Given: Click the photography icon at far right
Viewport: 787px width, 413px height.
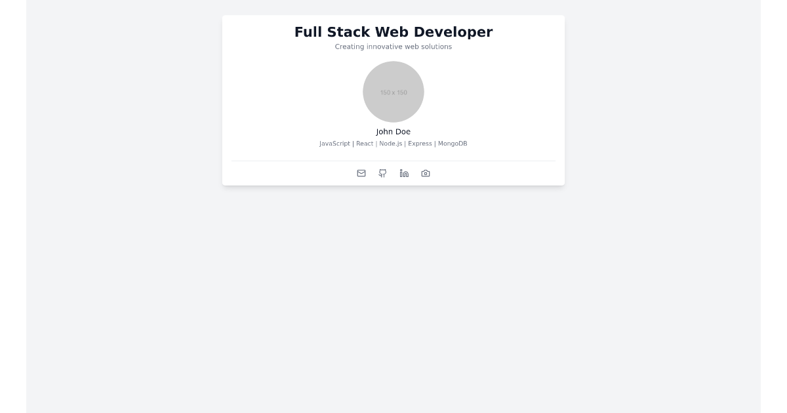Looking at the screenshot, I should (426, 173).
